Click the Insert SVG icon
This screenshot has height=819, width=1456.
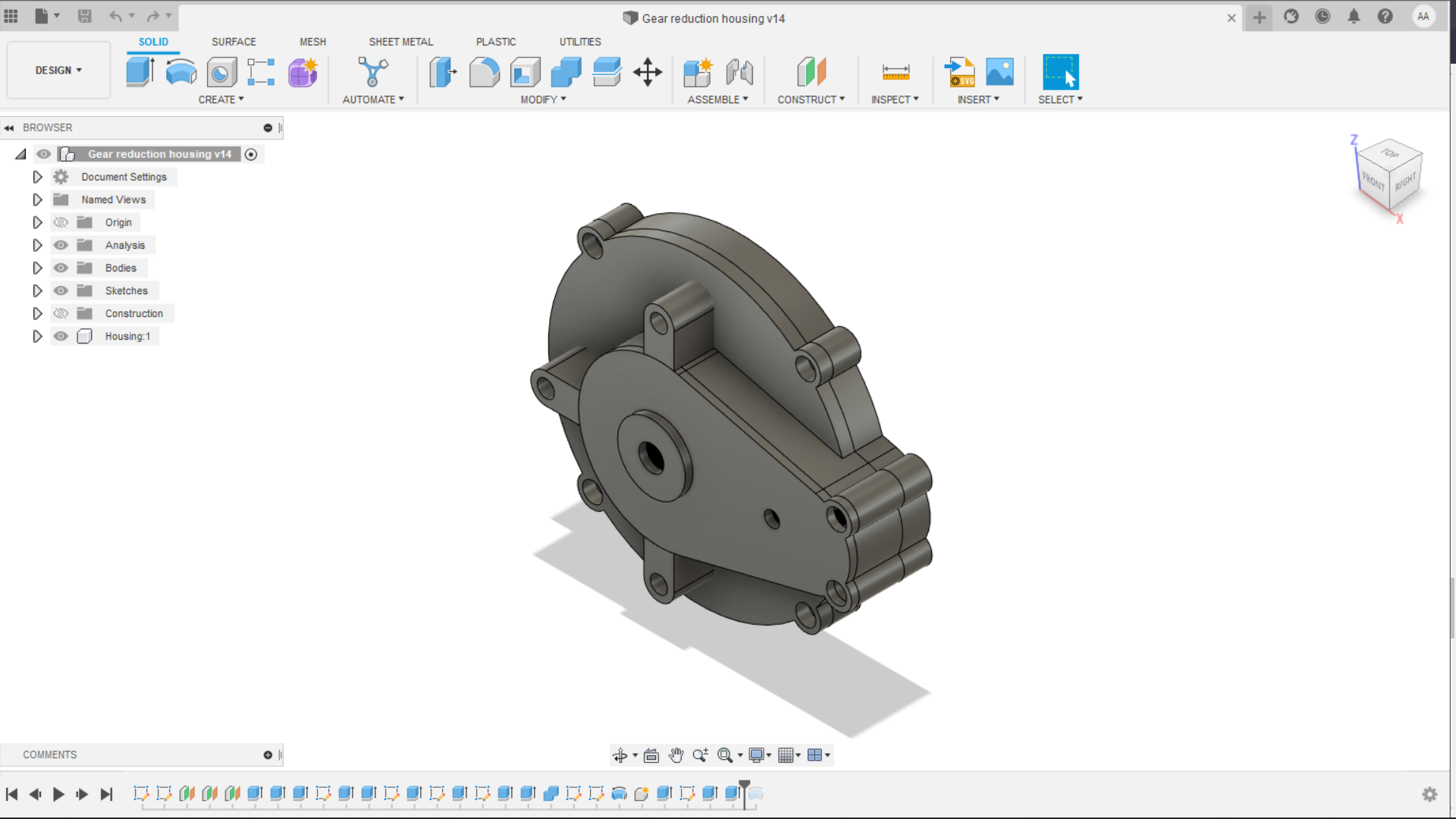tap(959, 72)
